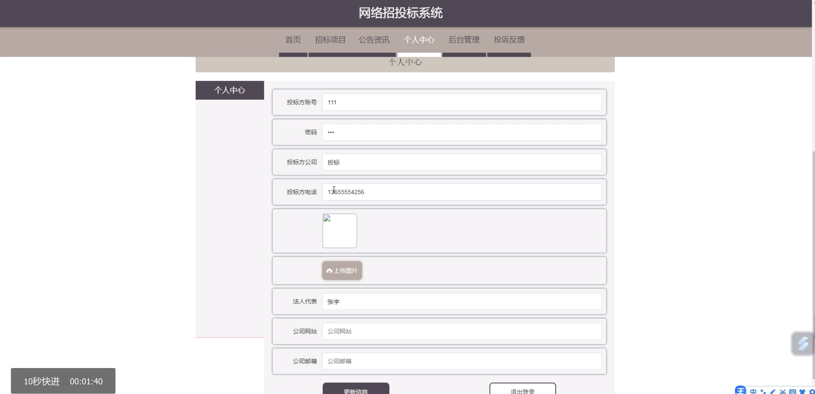Toggle the IME punctuation mode icon
This screenshot has height=394, width=815.
point(763,391)
